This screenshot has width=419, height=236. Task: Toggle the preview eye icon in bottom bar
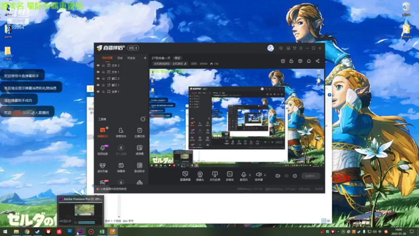coord(286,176)
